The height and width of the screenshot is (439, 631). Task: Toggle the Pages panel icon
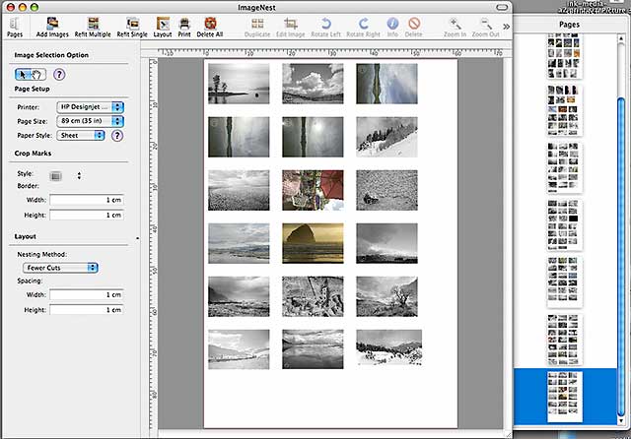15,27
